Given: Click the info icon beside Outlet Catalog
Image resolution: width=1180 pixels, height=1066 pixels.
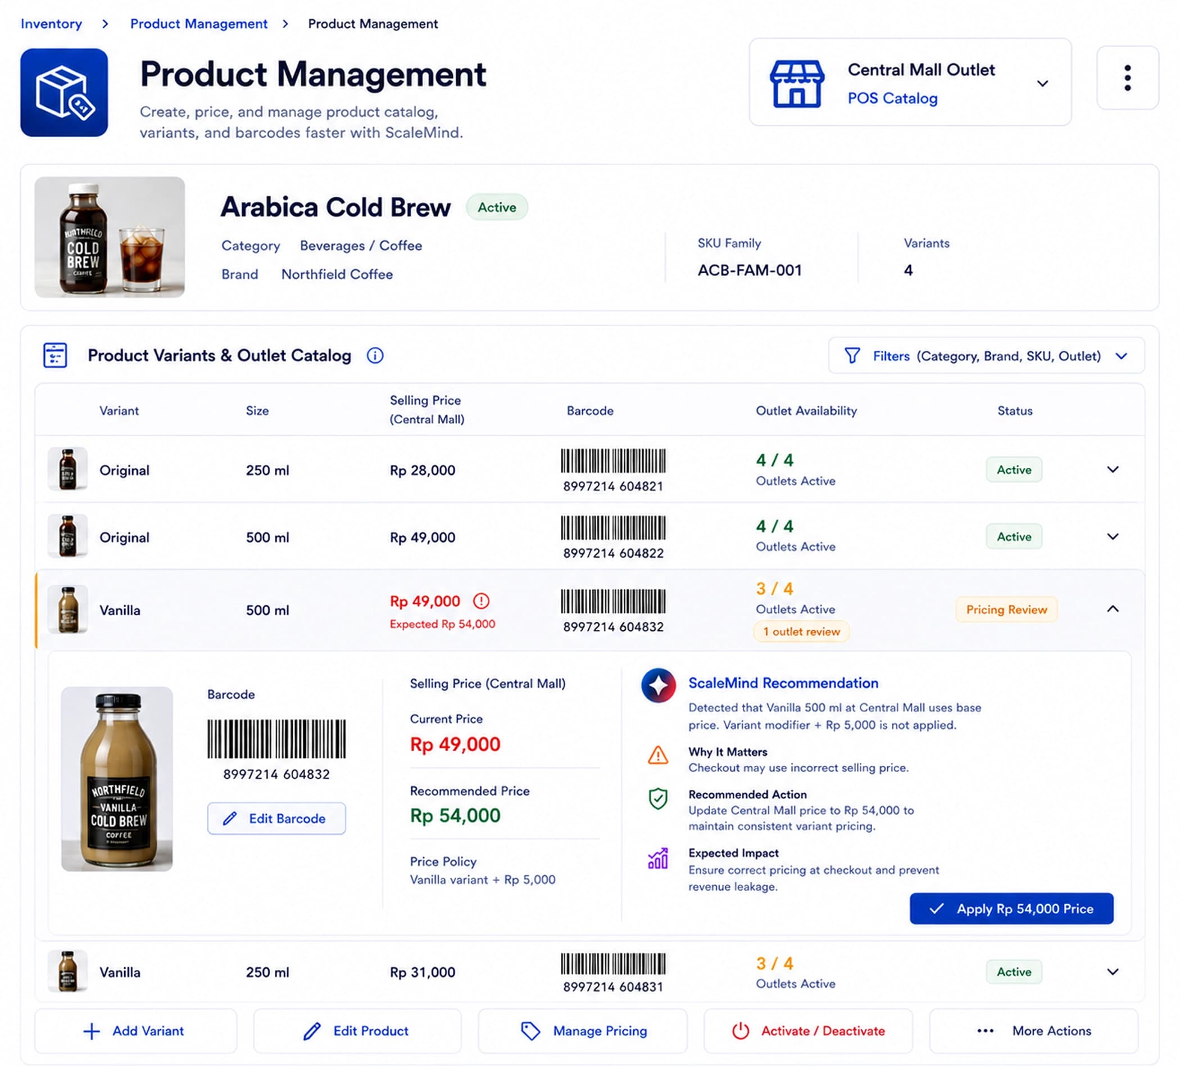Looking at the screenshot, I should click(x=375, y=355).
